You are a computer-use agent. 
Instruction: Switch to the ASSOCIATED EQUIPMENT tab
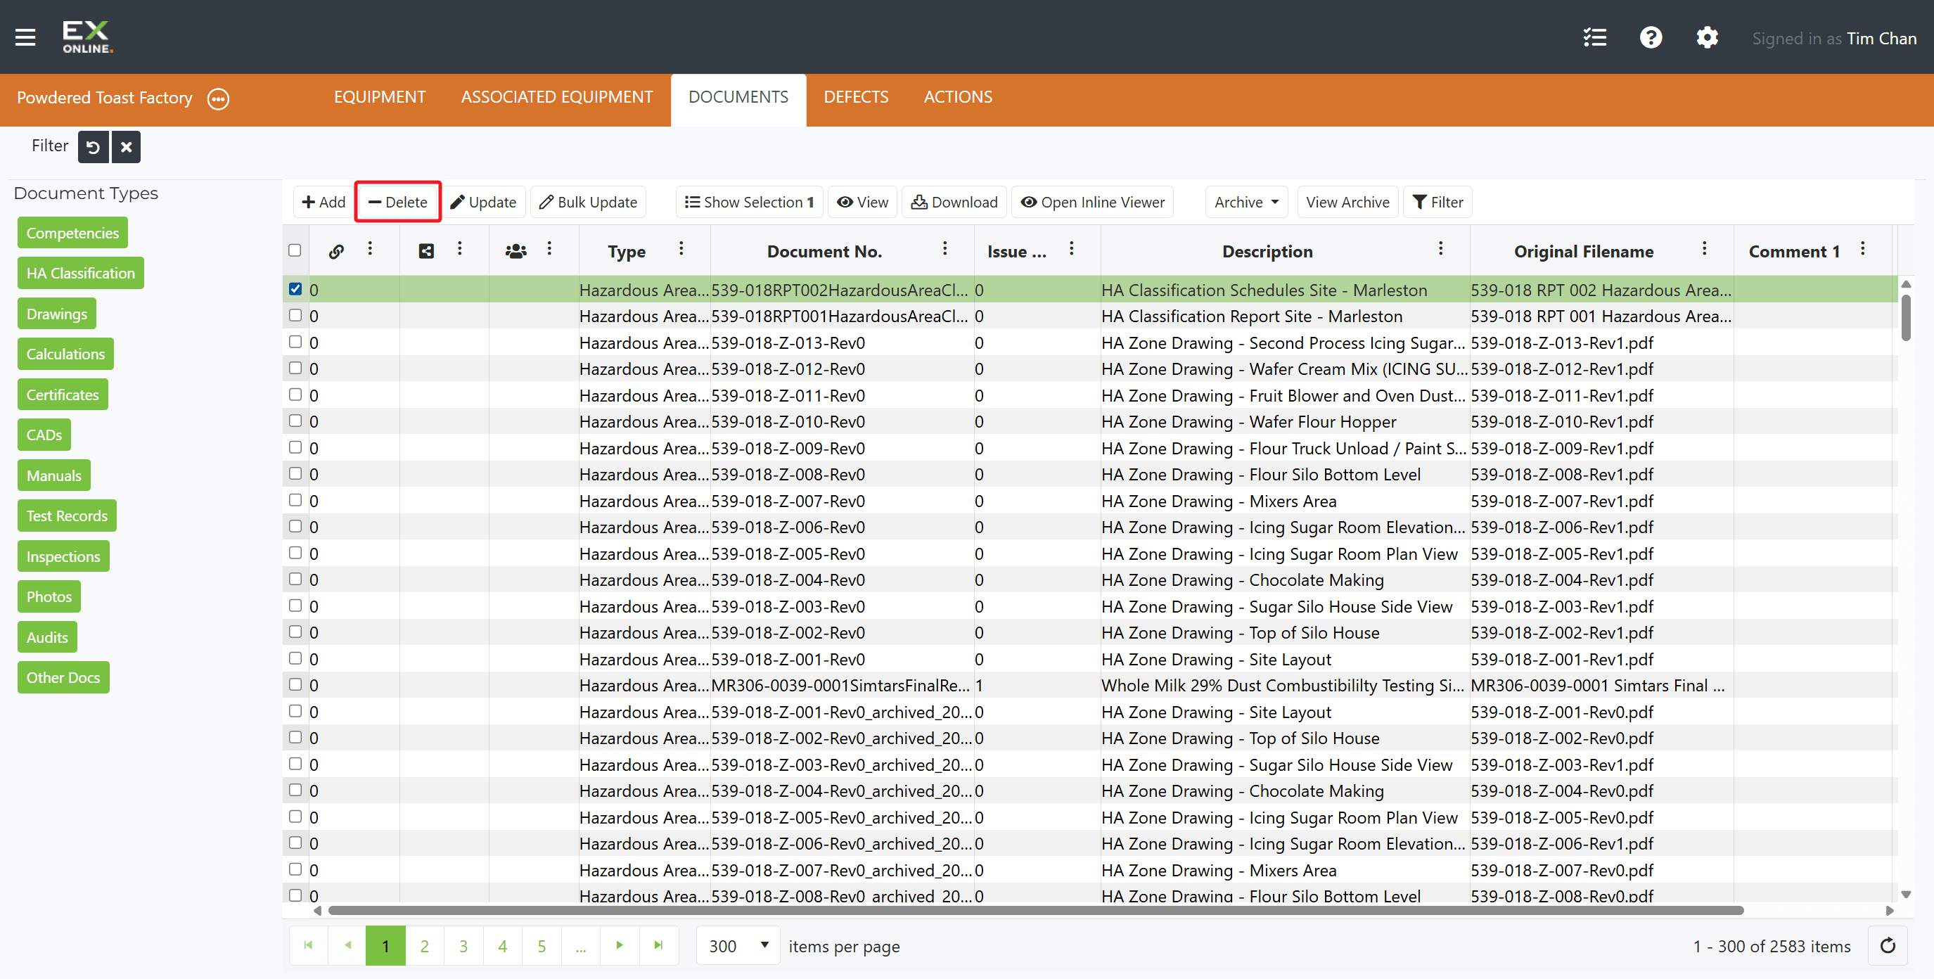tap(556, 97)
